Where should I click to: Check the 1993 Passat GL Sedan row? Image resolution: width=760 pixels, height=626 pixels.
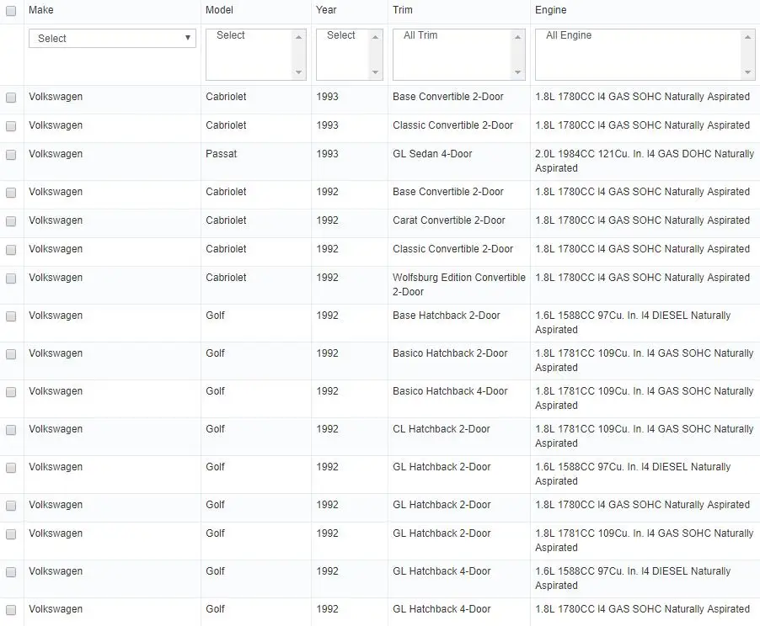pos(11,155)
